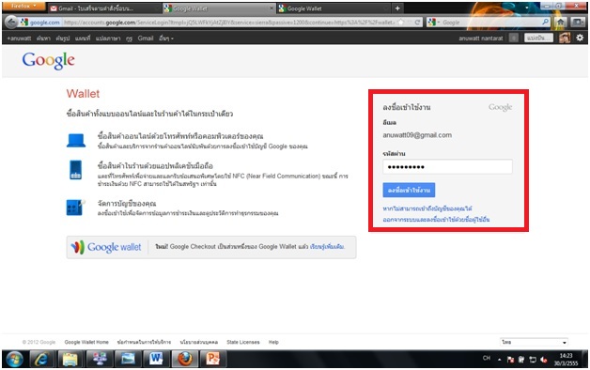The image size is (590, 370).
Task: Click the manage account card icon
Action: click(76, 208)
